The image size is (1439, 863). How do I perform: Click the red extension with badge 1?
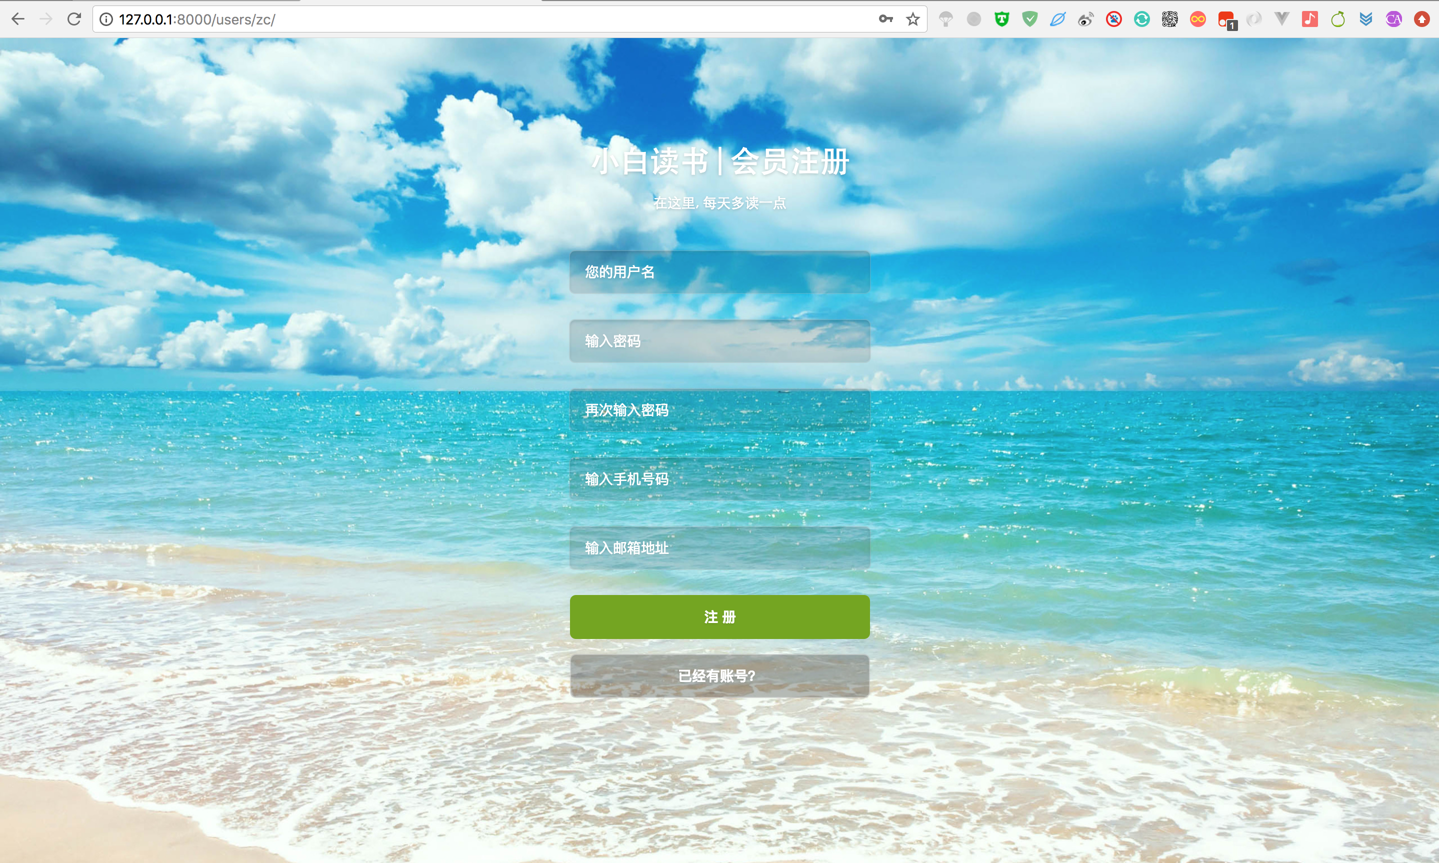[1226, 20]
